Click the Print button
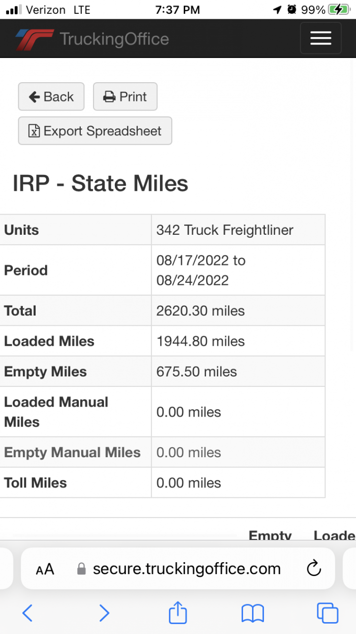This screenshot has width=356, height=634. click(x=125, y=97)
